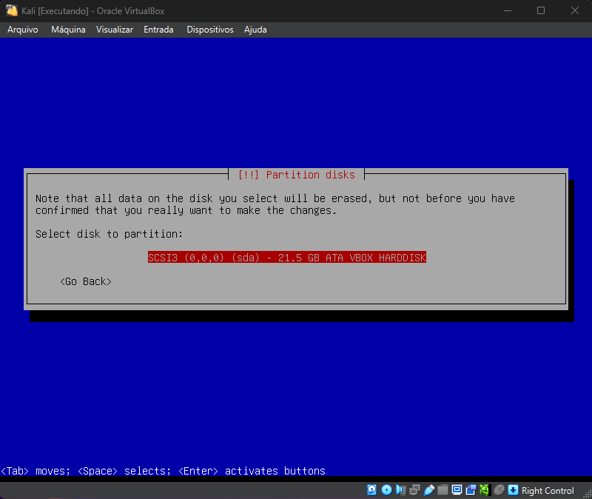The width and height of the screenshot is (592, 499).
Task: Click the audio status icon
Action: point(400,490)
